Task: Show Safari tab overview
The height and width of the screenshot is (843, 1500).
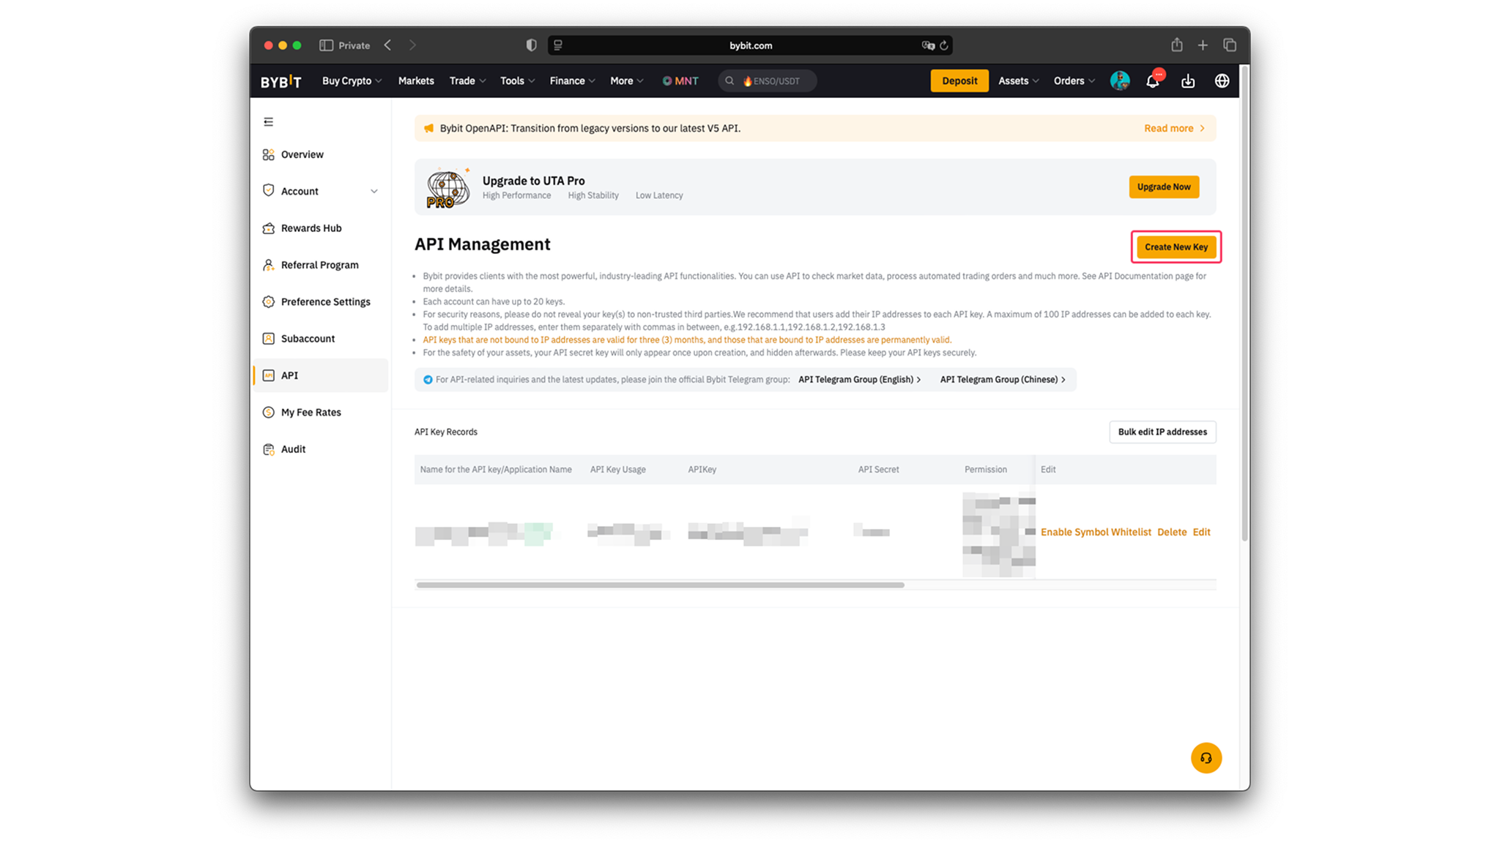Action: point(1230,45)
